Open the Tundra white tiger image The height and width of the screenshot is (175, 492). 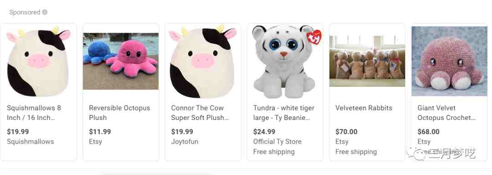(285, 62)
